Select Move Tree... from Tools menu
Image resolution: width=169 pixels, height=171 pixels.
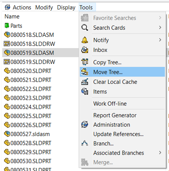point(108,72)
